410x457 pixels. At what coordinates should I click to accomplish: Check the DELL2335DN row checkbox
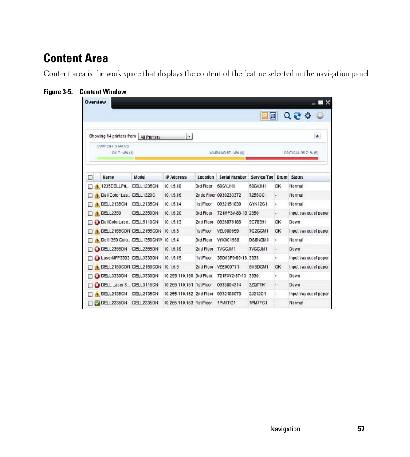point(90,303)
